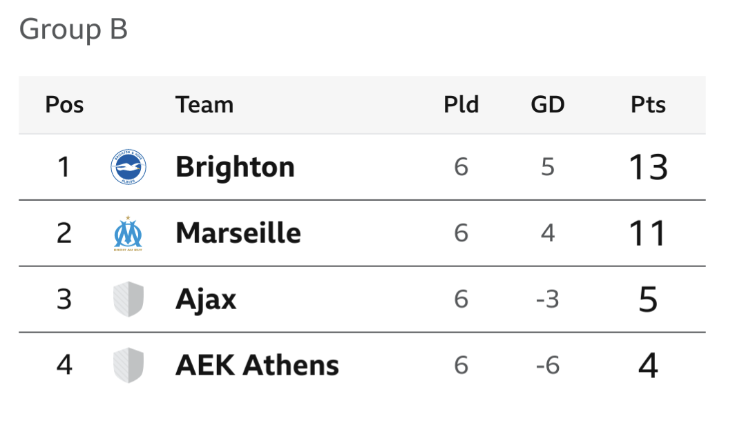The width and height of the screenshot is (735, 423).
Task: Click the AEK Athens placeholder shield icon
Action: coord(128,366)
